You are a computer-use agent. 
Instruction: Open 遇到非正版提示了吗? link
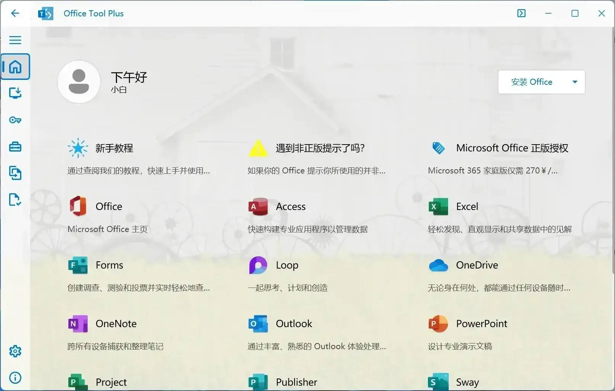click(320, 148)
